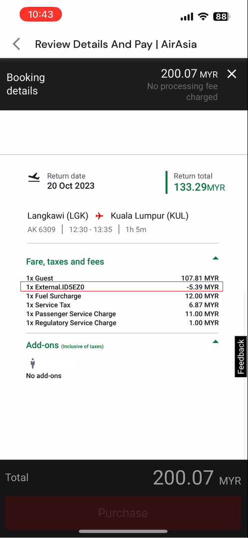Viewport: 248px width, 538px height.
Task: Tap the Fare, taxes and fees heading
Action: click(x=65, y=262)
